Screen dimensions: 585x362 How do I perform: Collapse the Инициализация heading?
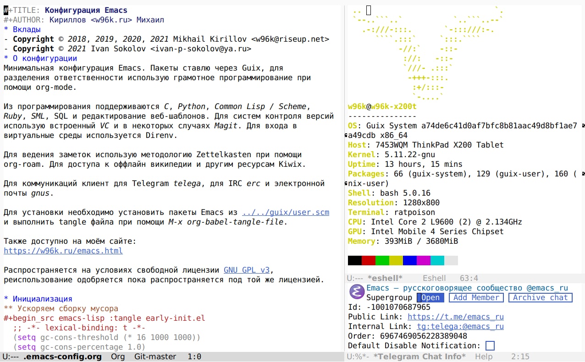(x=38, y=299)
